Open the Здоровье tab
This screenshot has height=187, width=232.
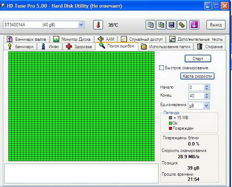point(79,47)
